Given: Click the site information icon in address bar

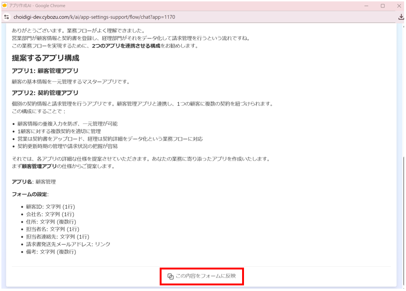Looking at the screenshot, I should 7,17.
